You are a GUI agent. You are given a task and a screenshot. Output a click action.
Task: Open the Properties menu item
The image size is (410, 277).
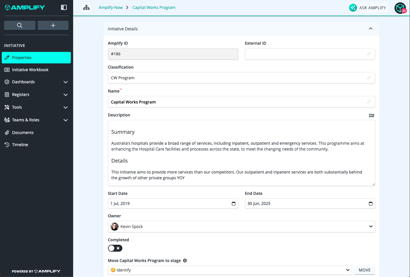click(x=36, y=58)
